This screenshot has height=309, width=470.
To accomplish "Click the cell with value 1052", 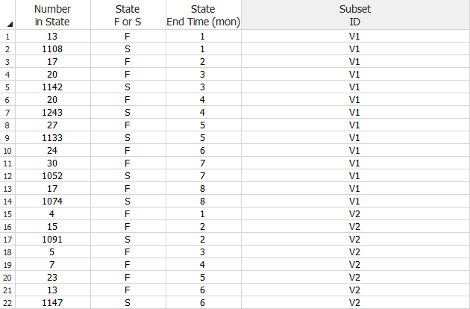I will 52,176.
